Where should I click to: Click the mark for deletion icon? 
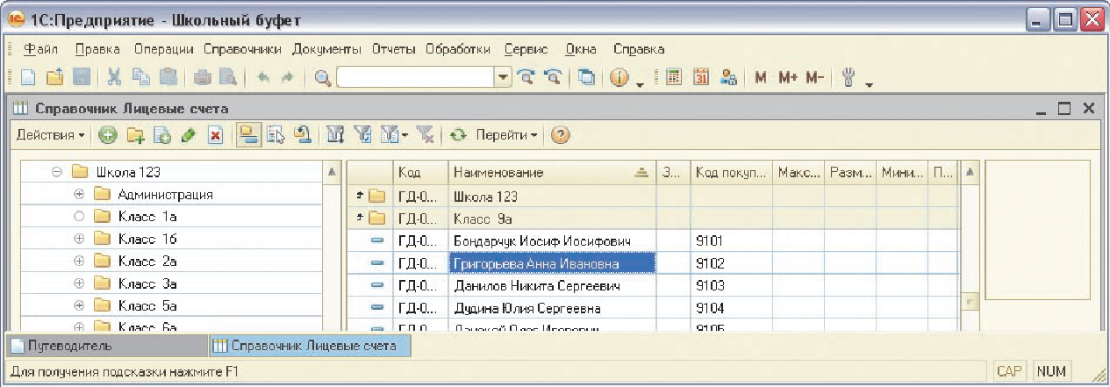tap(215, 135)
